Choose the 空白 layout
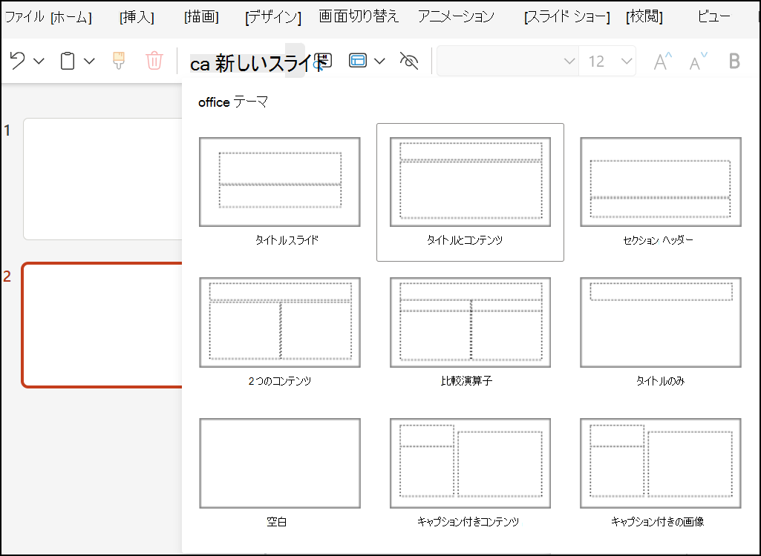761x556 pixels. pyautogui.click(x=280, y=473)
